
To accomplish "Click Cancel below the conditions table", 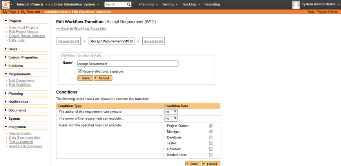I will point(211,164).
